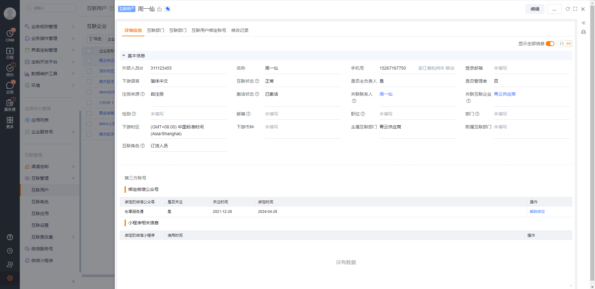Tick the select-all checkbox beside 企业名称
The width and height of the screenshot is (595, 289).
[89, 51]
